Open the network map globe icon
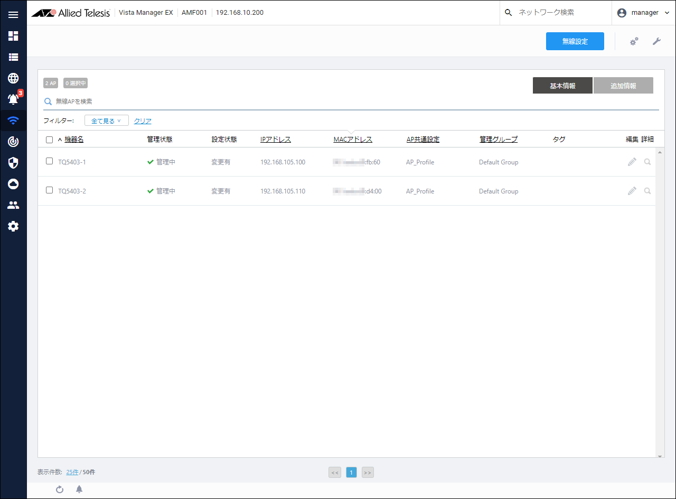This screenshot has width=676, height=499. point(13,78)
